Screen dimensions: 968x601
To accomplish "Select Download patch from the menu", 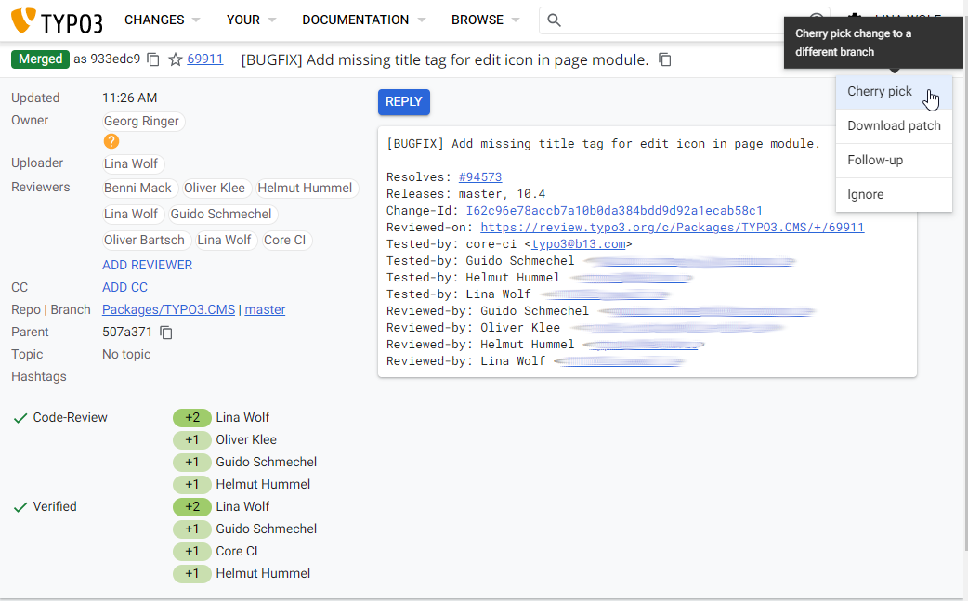I will pos(894,126).
